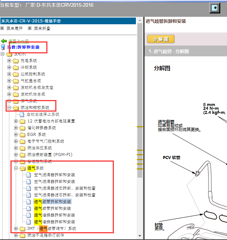Viewport: 227px width, 240px height.
Task: Select 燃油喷射装置 (PGM-FI) label
Action: (50, 155)
